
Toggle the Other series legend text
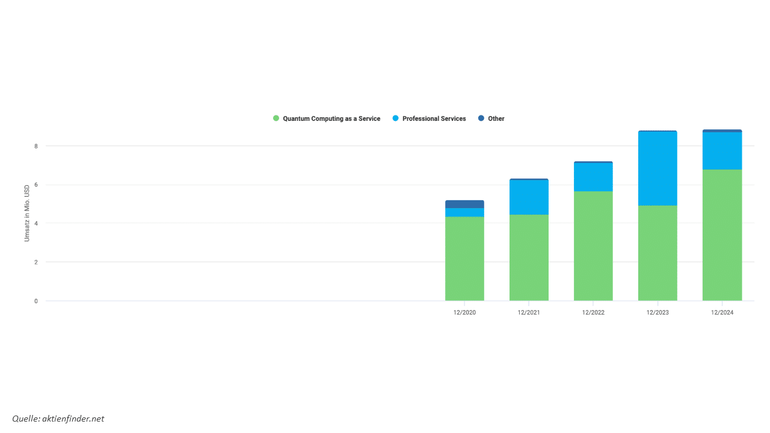coord(496,118)
